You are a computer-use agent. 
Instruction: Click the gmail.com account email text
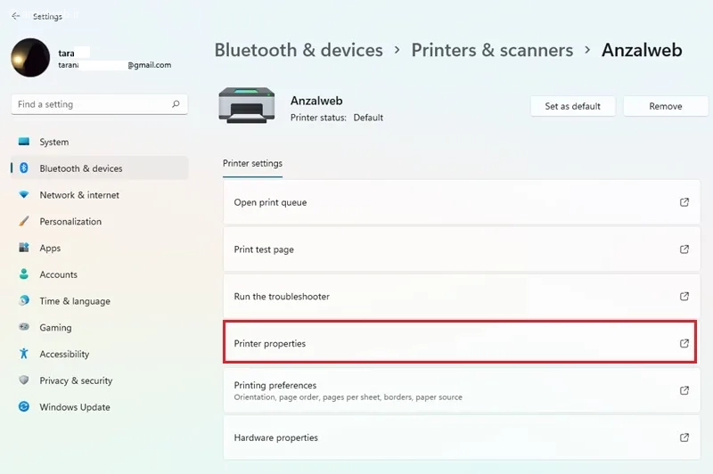coord(115,65)
